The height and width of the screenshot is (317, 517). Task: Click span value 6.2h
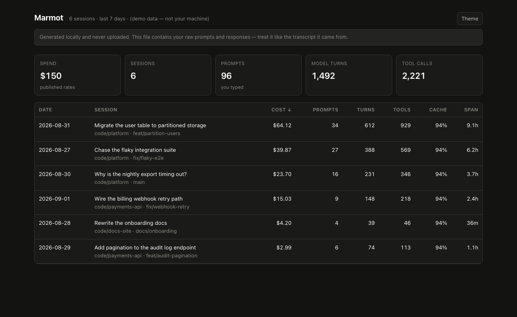(x=472, y=150)
